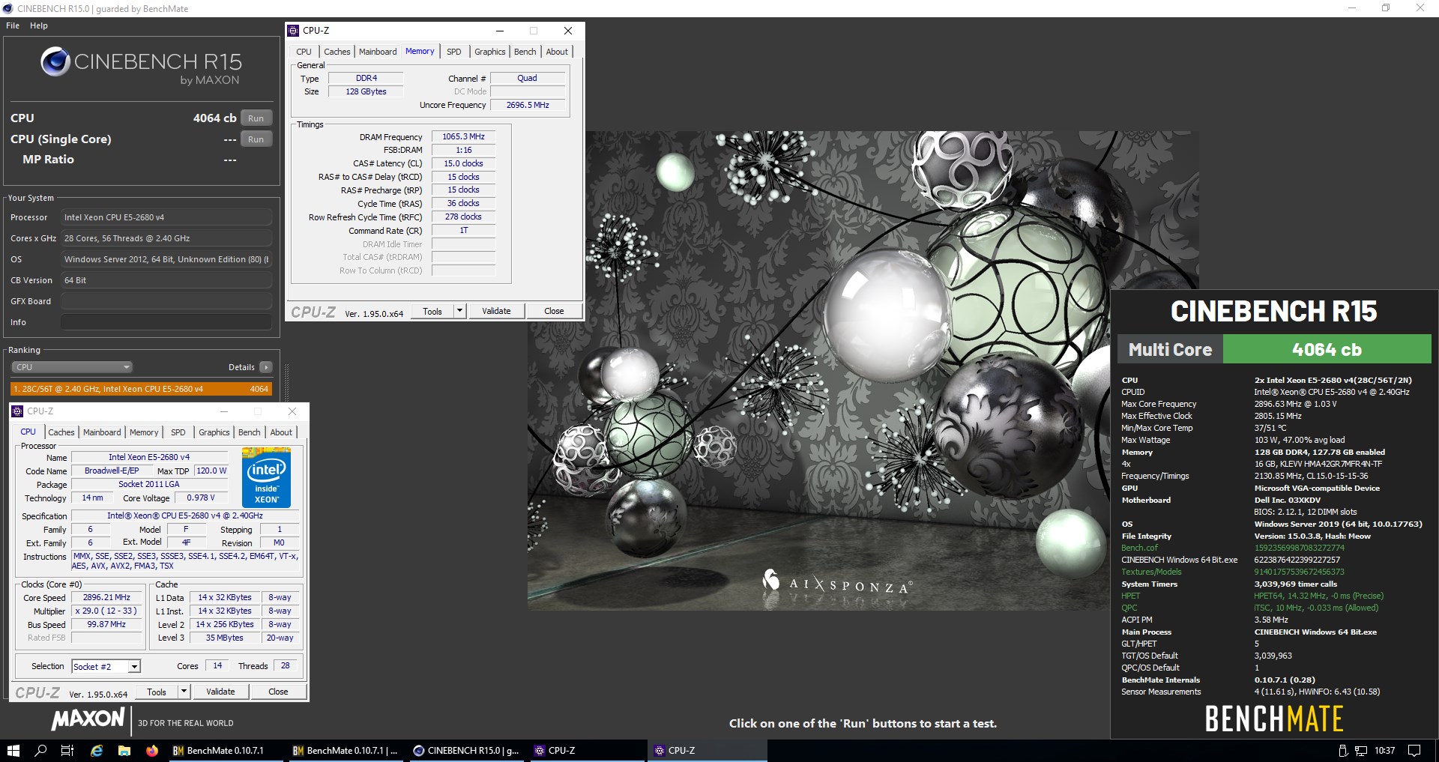Switch to Mainboard tab in Memory CPU-Z window
This screenshot has height=762, width=1439.
378,52
